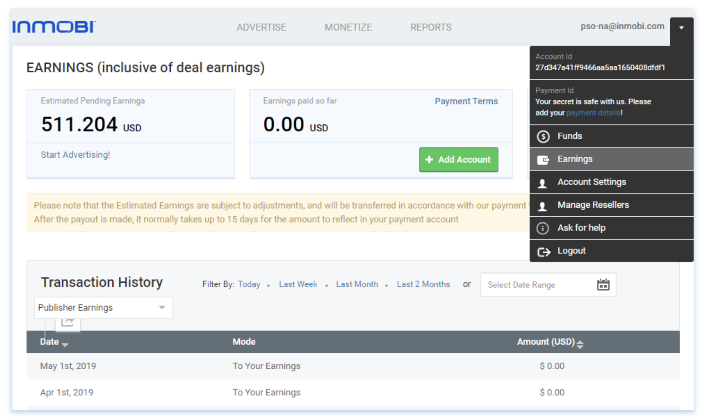Sort by the Date column header
707x420 pixels.
pos(54,342)
